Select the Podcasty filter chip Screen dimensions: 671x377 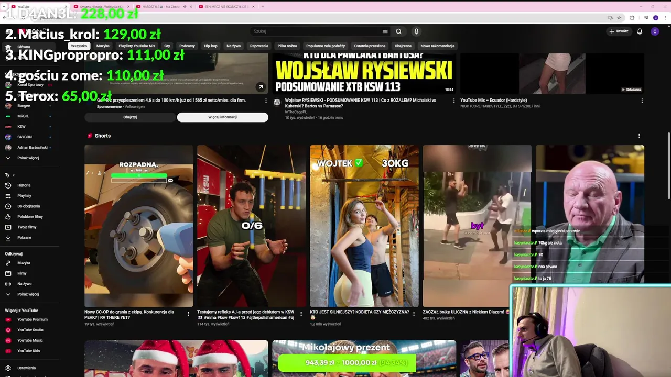187,46
